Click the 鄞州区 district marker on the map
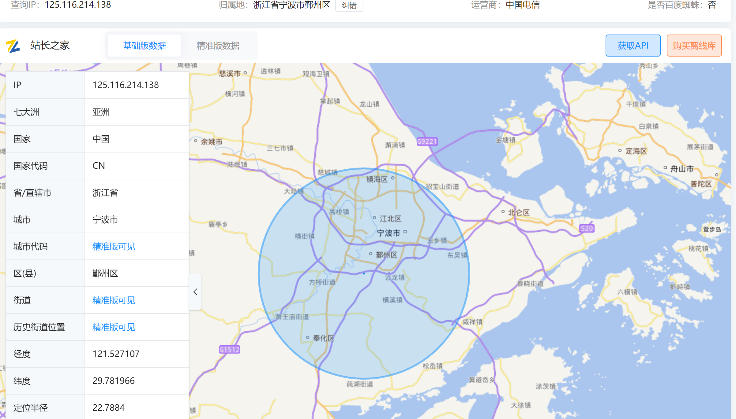The image size is (736, 419). pos(371,254)
